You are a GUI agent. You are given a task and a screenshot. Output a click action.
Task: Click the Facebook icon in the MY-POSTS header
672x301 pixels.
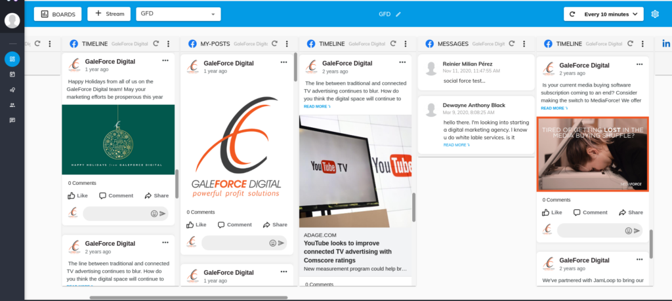tap(192, 44)
